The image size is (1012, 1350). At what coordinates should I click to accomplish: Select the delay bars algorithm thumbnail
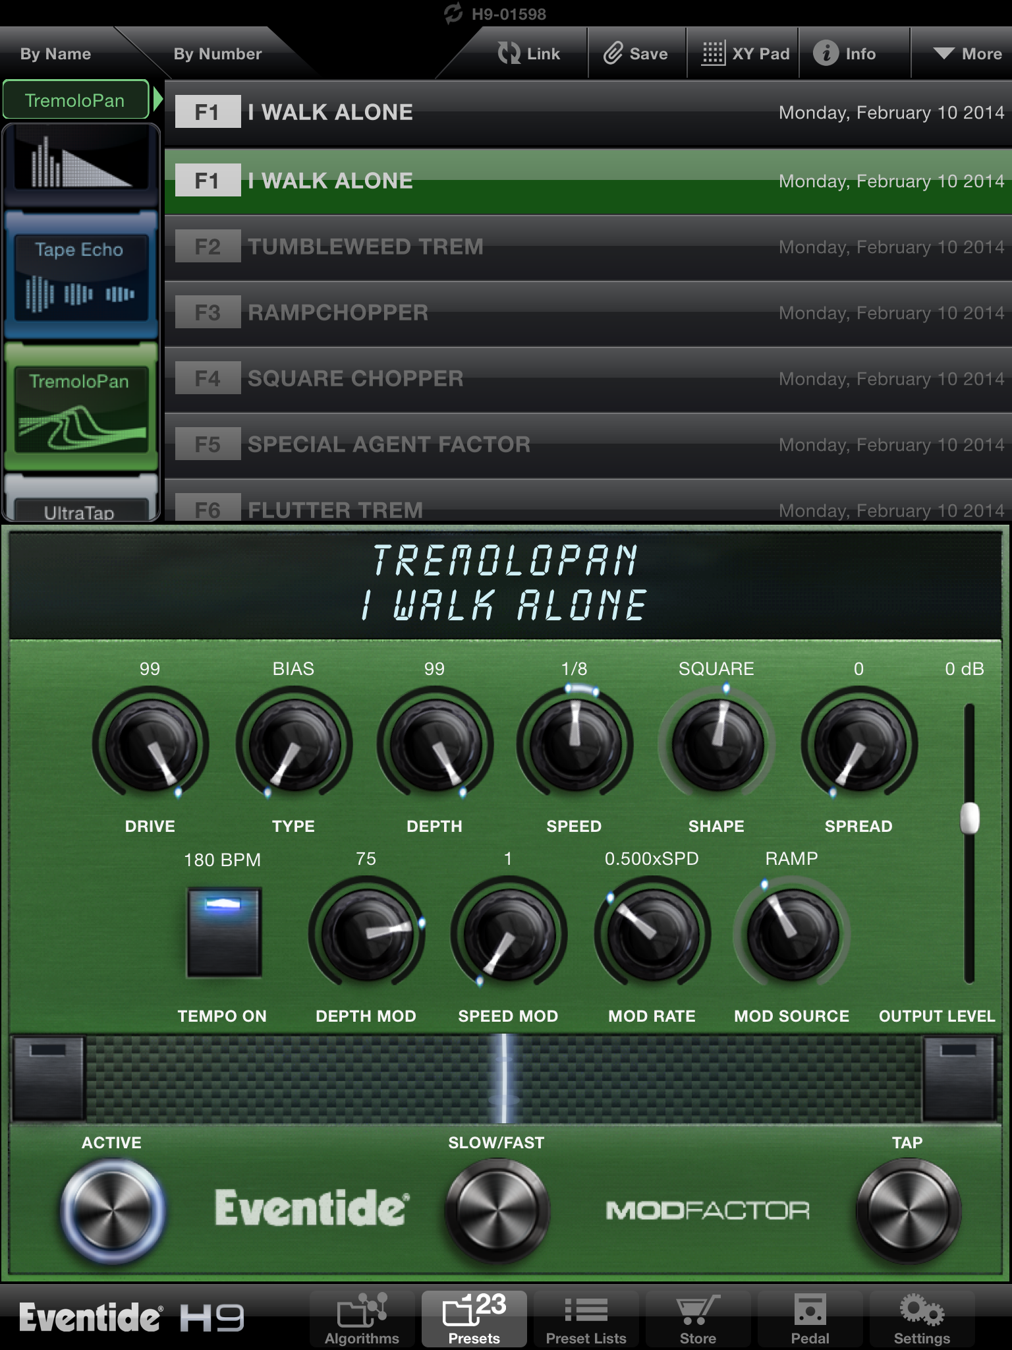80,165
